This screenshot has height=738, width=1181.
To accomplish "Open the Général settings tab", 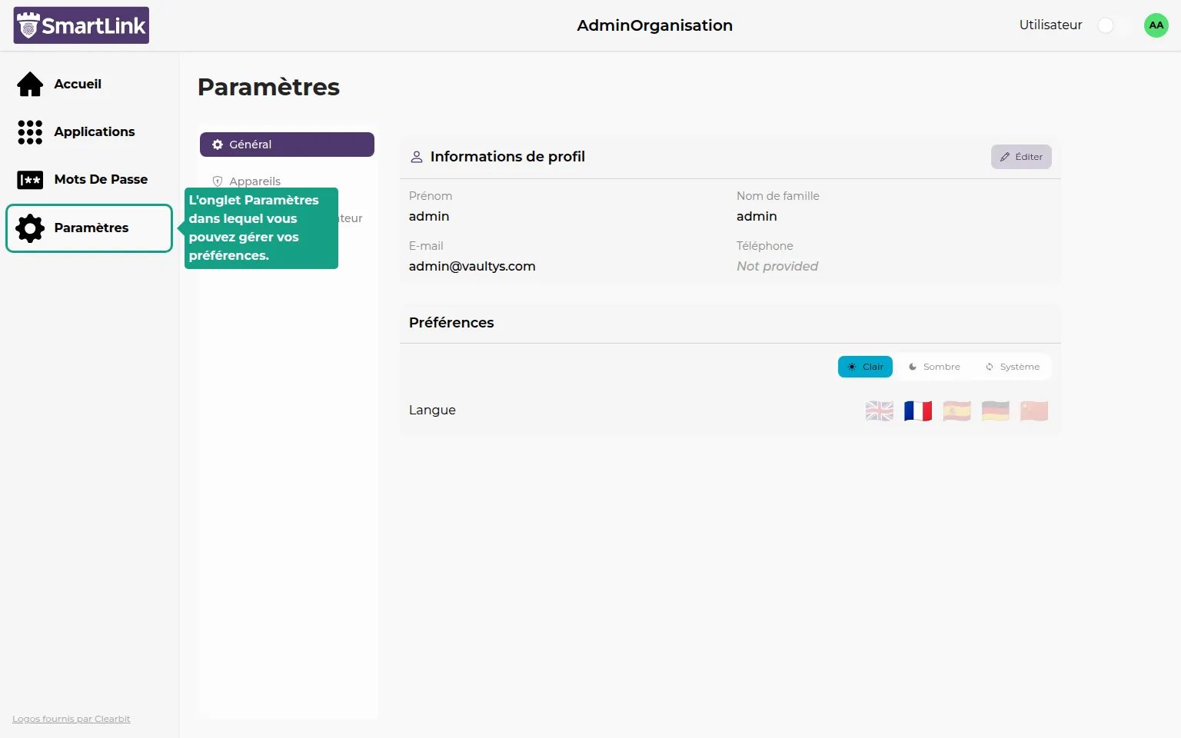I will (286, 144).
